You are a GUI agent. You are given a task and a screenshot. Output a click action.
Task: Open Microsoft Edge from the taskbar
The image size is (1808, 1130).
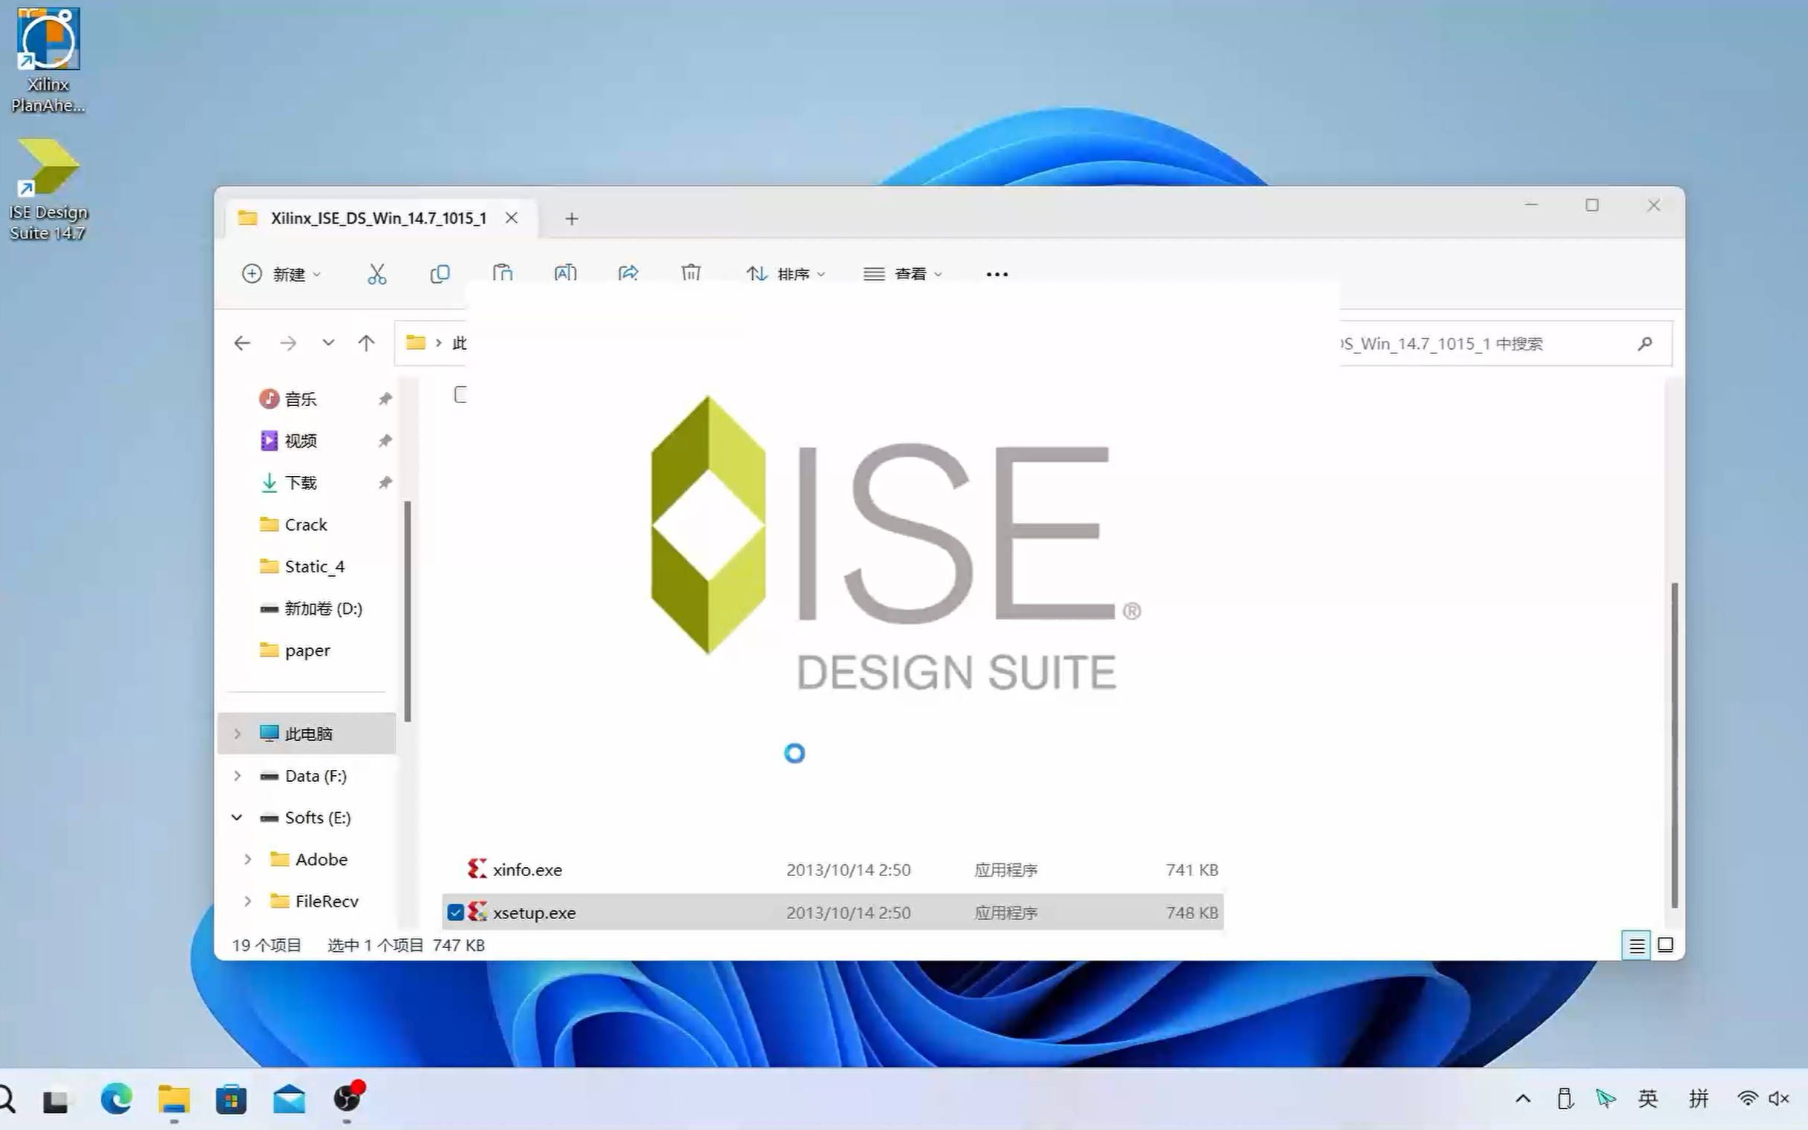116,1099
